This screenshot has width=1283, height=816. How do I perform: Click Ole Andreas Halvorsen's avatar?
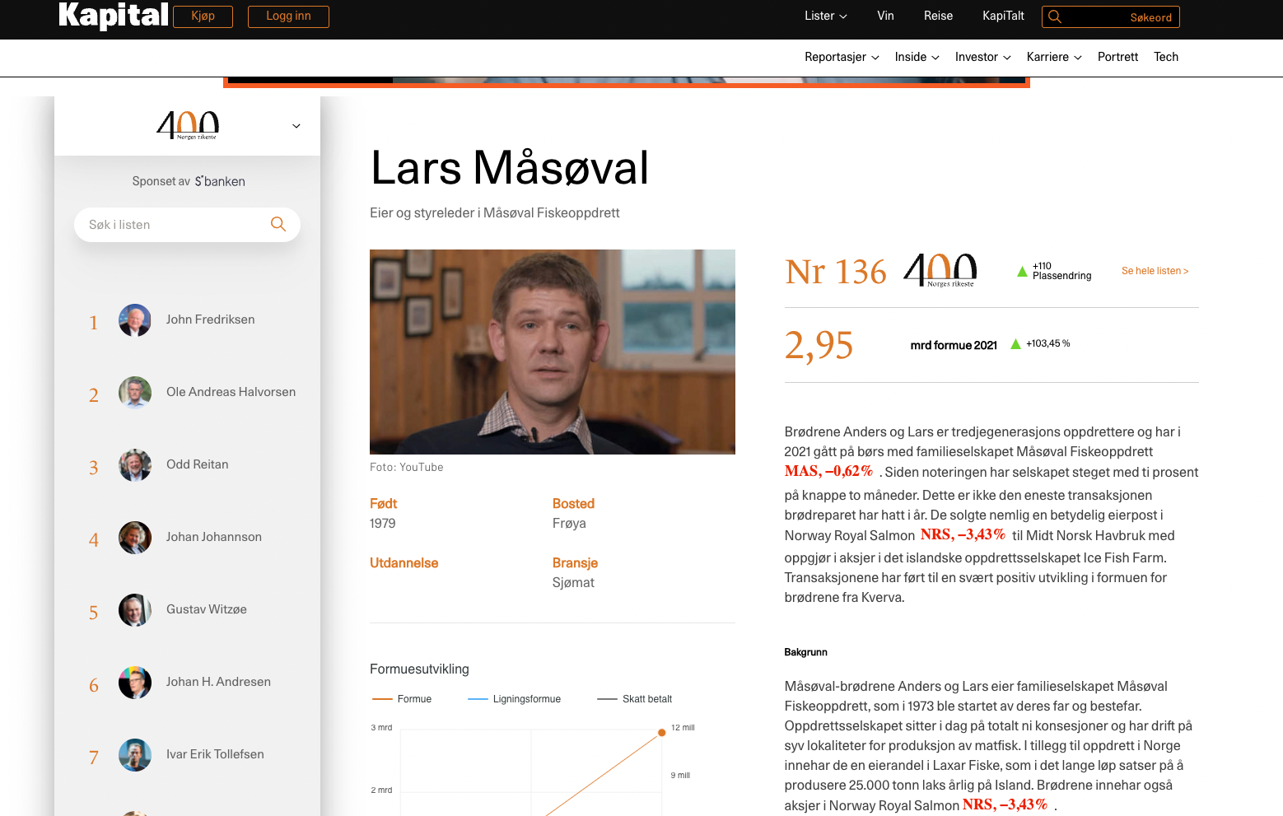pos(135,393)
